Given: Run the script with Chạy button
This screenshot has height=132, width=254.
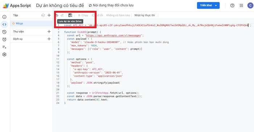Looking at the screenshot, I should coord(83,15).
